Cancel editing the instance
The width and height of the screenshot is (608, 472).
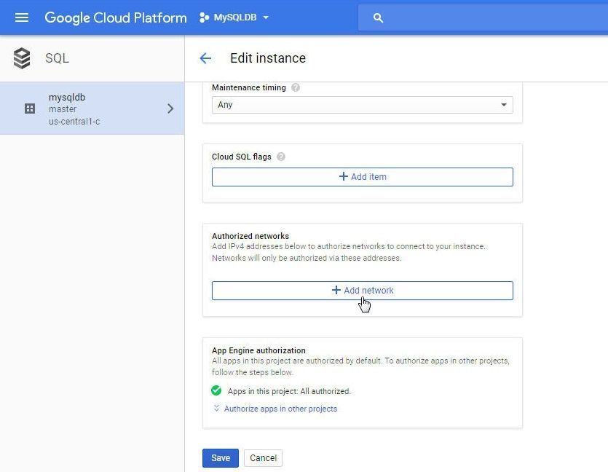[x=263, y=458]
